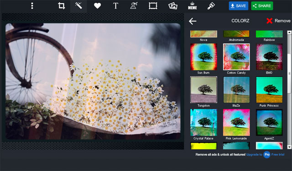The image size is (292, 171).
Task: Open the magic wand effects tool
Action: 78,6
